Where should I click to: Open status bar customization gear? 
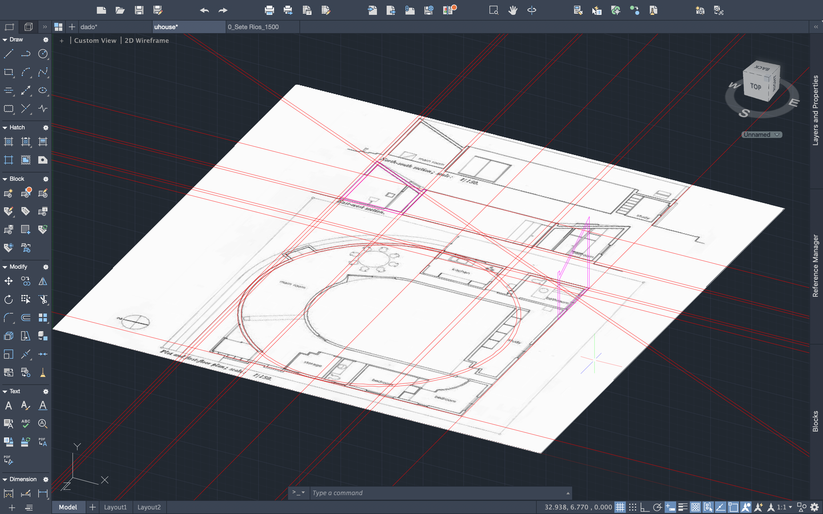point(814,507)
